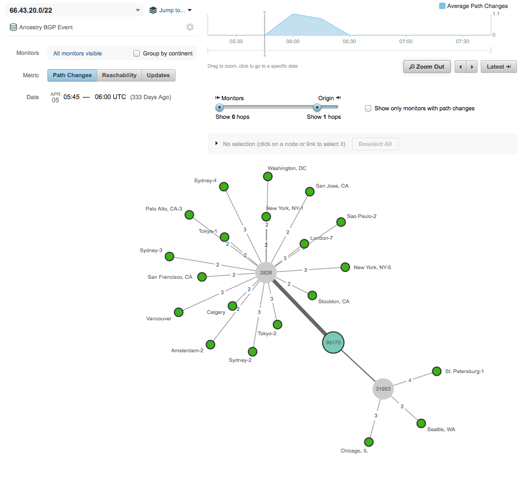This screenshot has height=477, width=525.
Task: Click the settings gear icon
Action: point(190,27)
